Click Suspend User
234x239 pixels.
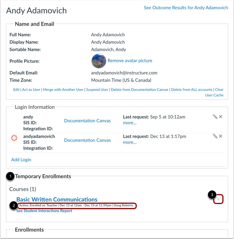pyautogui.click(x=97, y=90)
